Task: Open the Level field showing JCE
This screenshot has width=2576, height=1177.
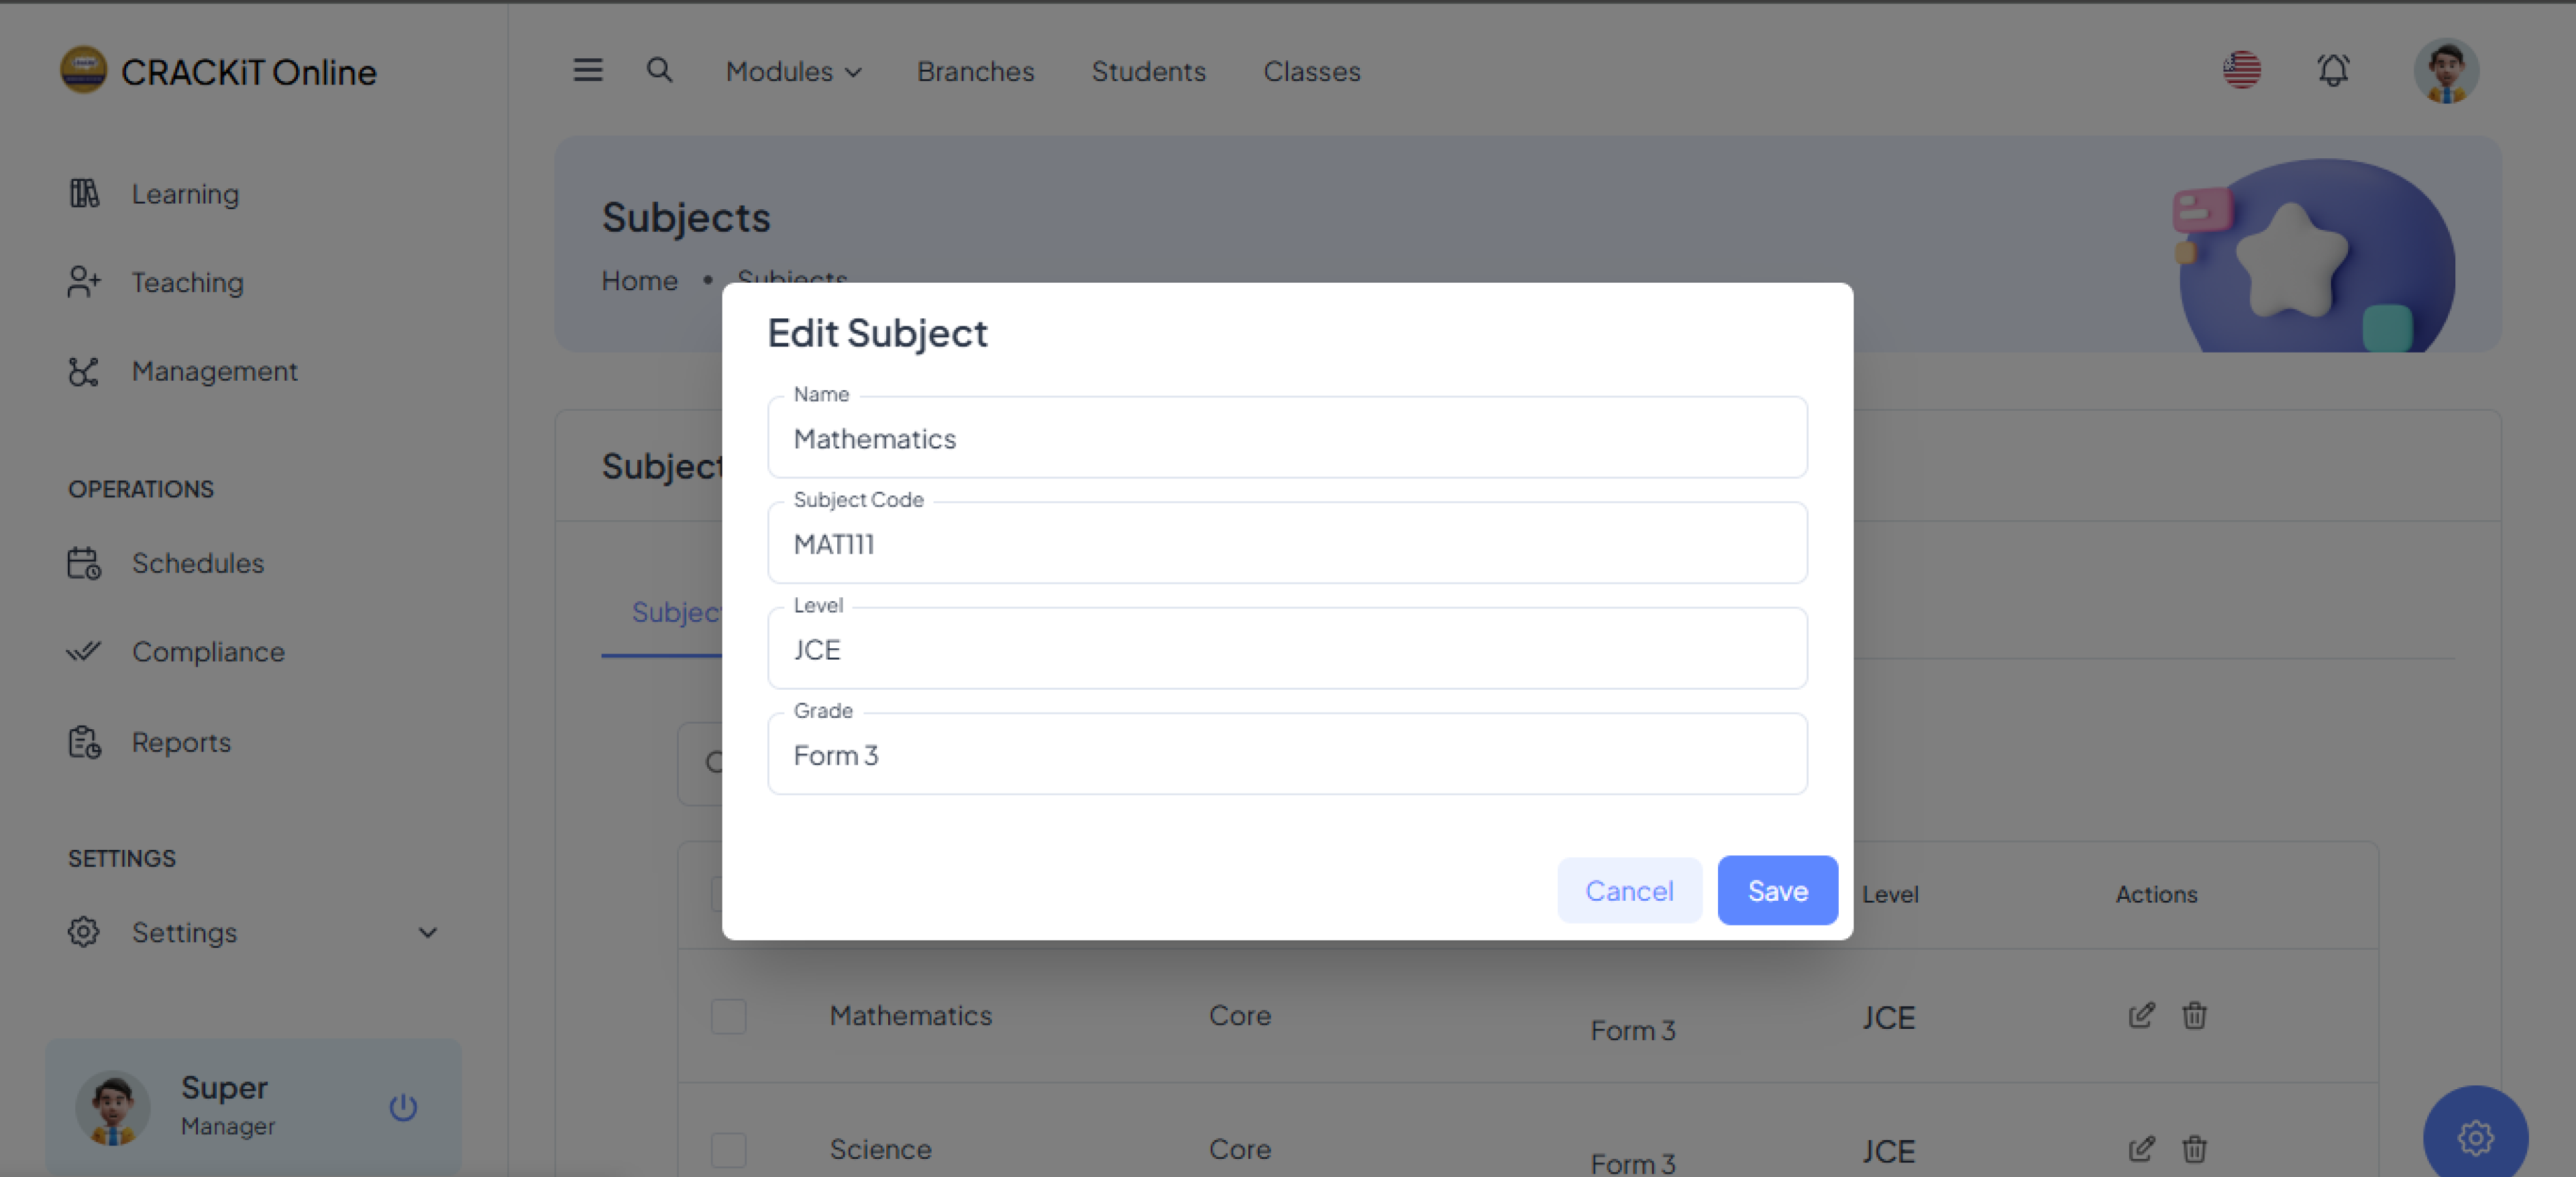Action: pos(1287,649)
